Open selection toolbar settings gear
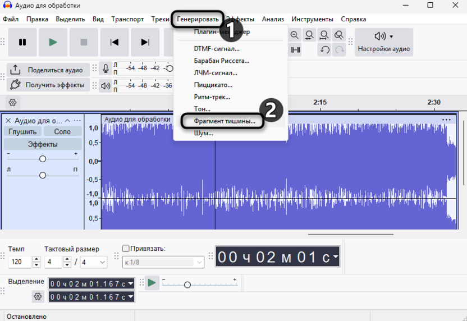This screenshot has height=321, width=467. click(x=38, y=296)
